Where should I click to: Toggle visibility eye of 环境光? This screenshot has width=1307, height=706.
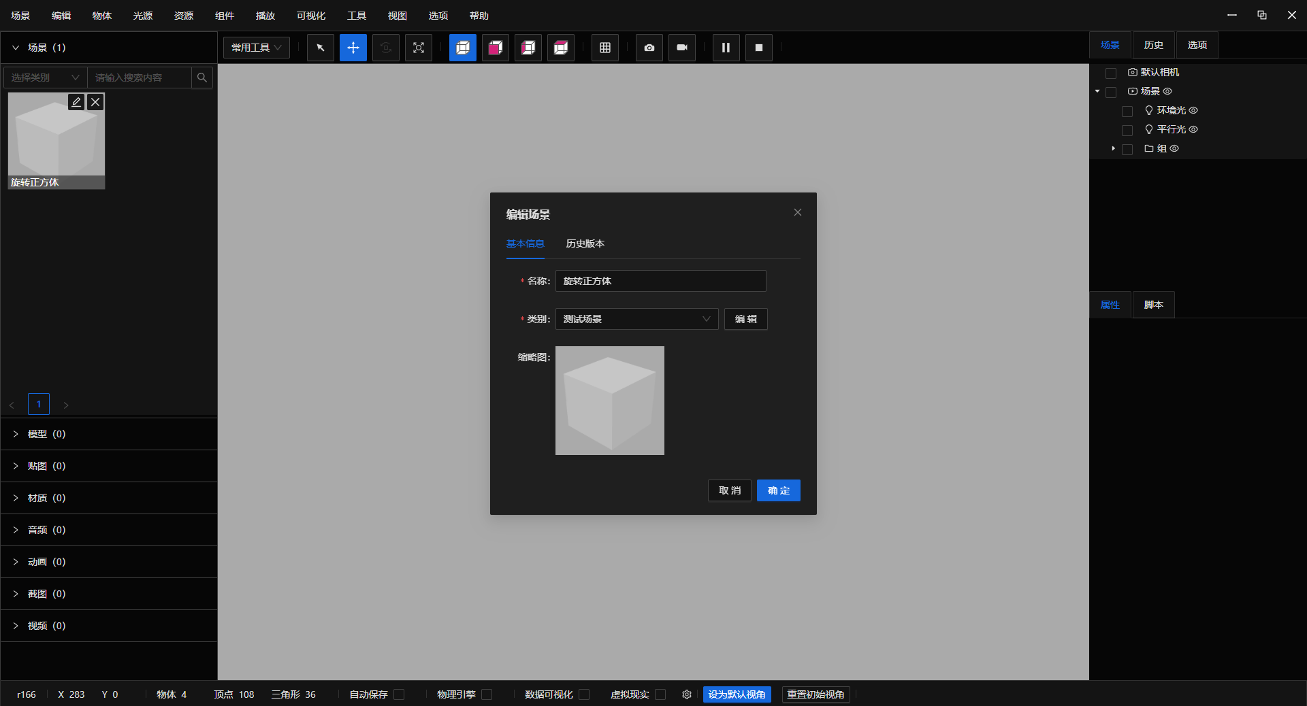1193,110
